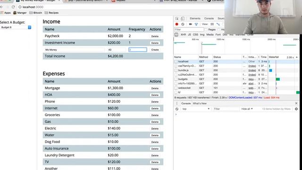Delete the Internet expense
The height and width of the screenshot is (170, 302).
point(155,109)
